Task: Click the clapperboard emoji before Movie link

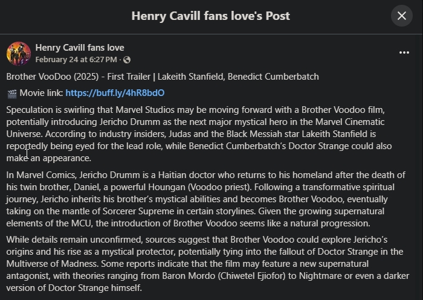Action: (x=11, y=94)
